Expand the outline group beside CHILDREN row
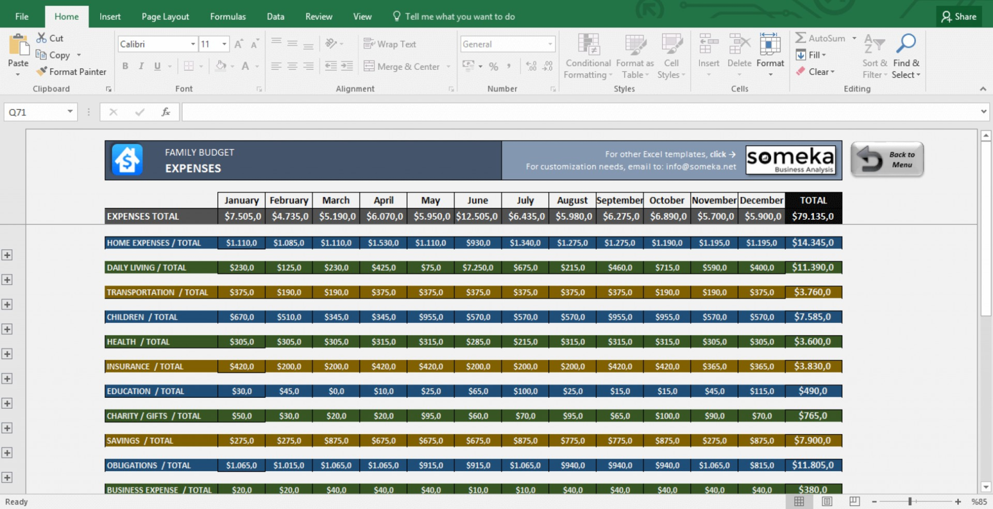This screenshot has height=509, width=993. (7, 329)
